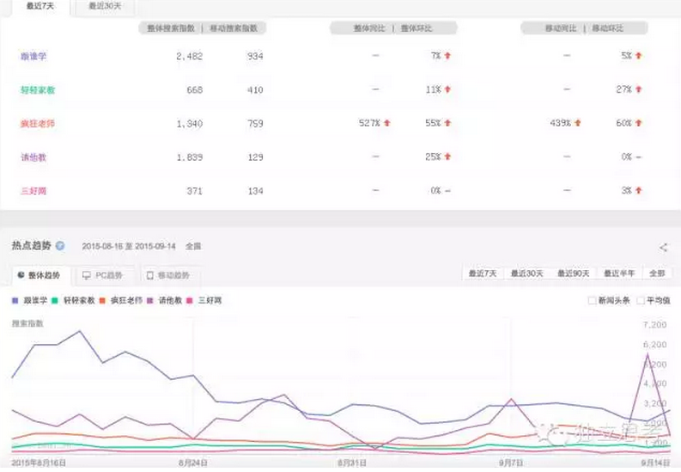Open the 疯狂老师 keyword link
This screenshot has width=681, height=472.
(38, 124)
